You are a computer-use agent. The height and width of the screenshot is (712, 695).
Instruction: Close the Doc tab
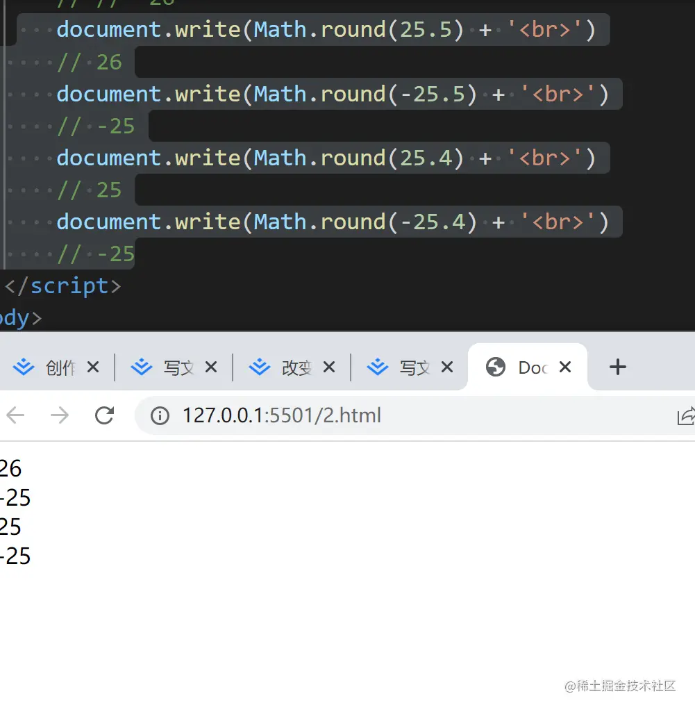click(x=565, y=367)
